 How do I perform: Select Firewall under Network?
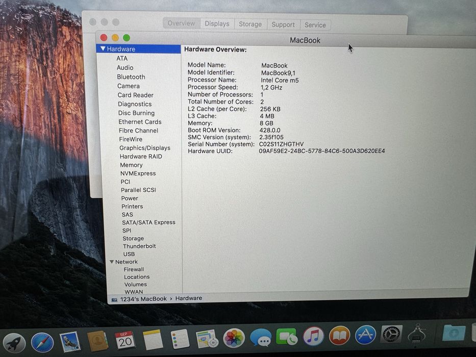tap(134, 269)
